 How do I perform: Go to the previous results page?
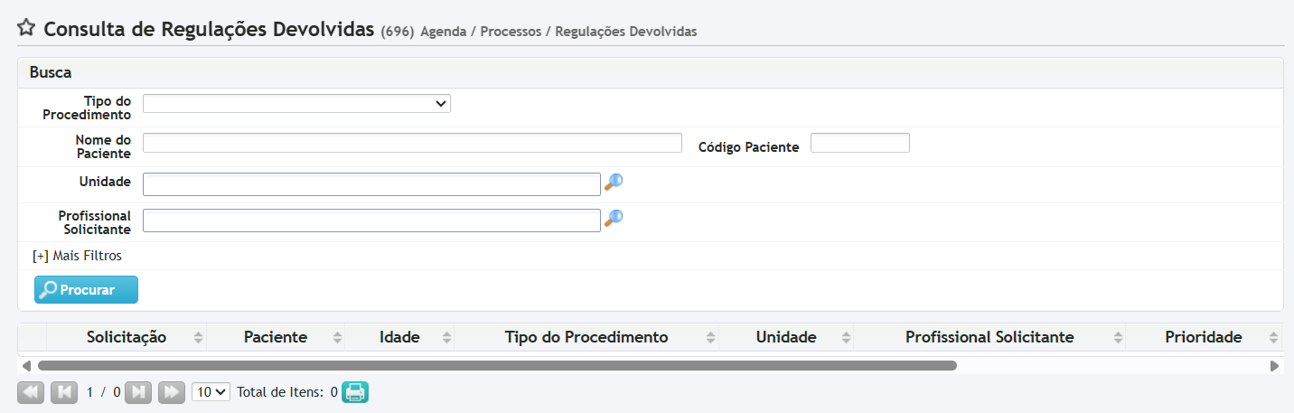64,392
